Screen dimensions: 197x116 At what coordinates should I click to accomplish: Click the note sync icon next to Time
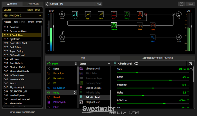pos(191,70)
